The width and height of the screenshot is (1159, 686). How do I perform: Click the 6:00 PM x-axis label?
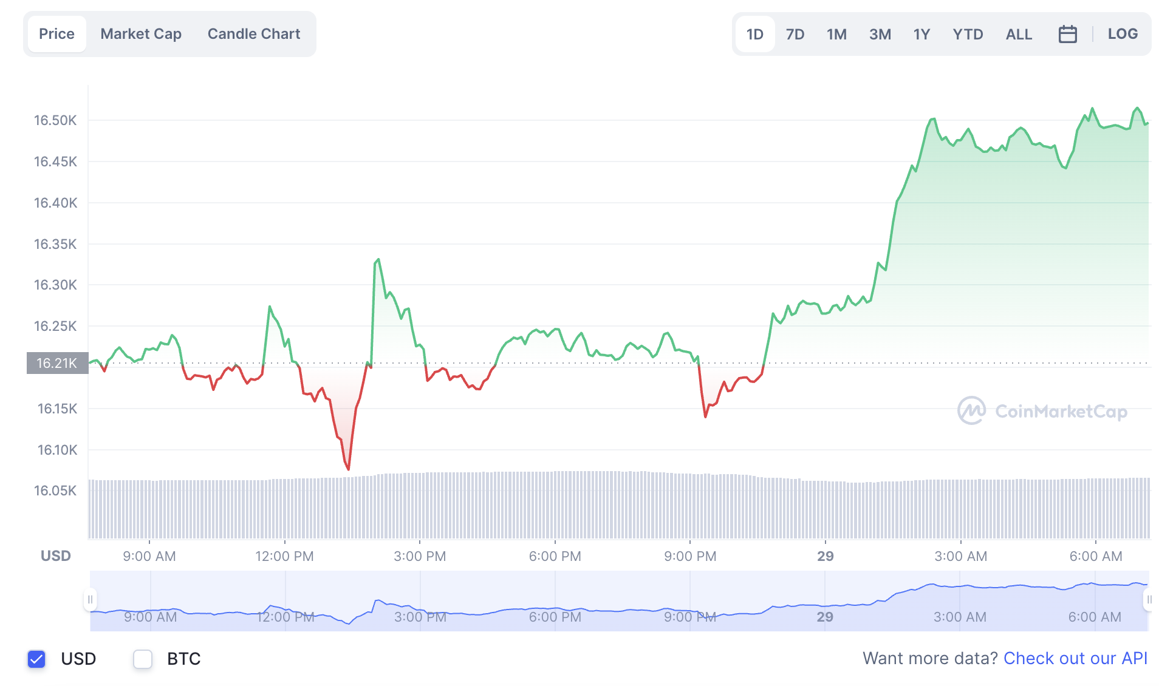pyautogui.click(x=555, y=556)
